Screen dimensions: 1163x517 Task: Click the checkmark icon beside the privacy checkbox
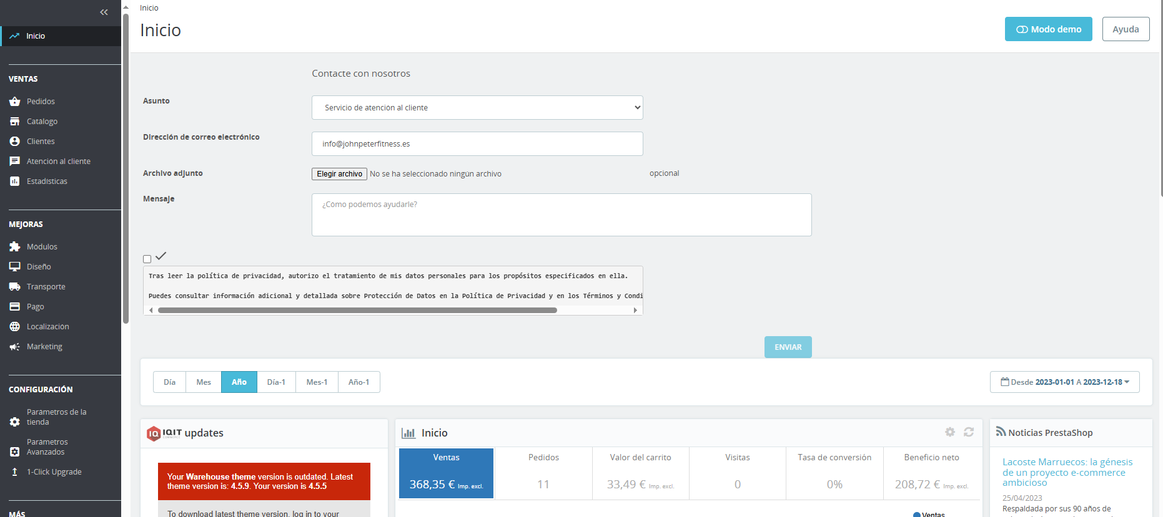click(x=161, y=256)
